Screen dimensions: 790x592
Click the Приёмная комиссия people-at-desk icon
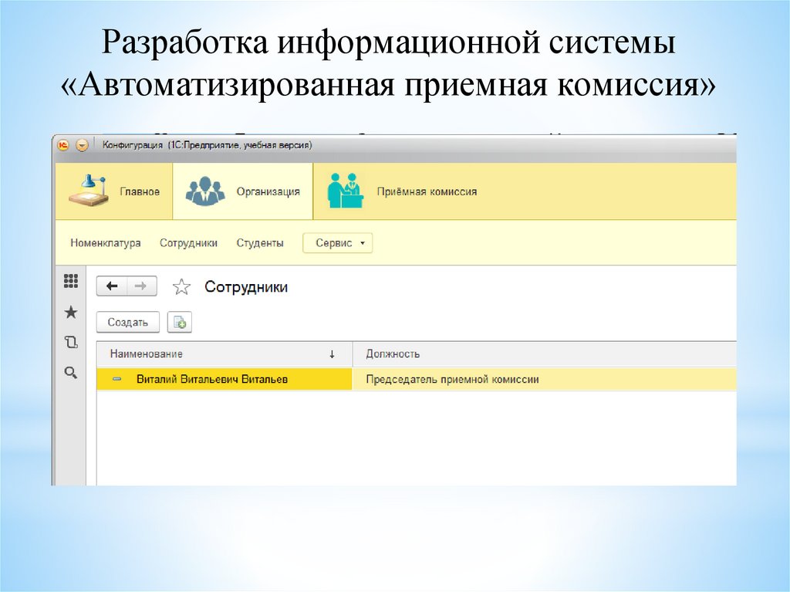pyautogui.click(x=345, y=190)
